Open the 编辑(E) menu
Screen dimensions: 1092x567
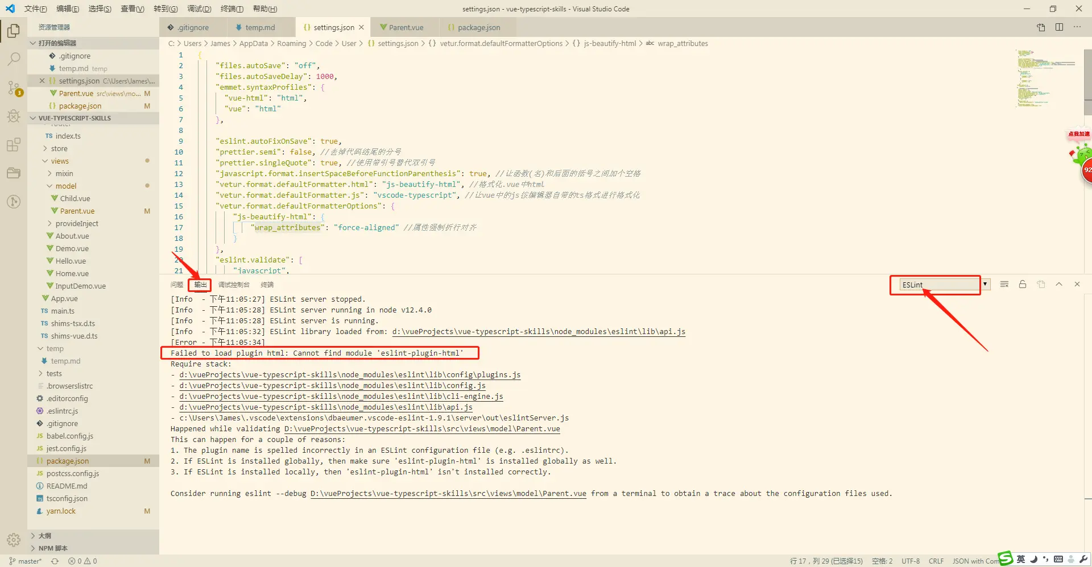(68, 9)
